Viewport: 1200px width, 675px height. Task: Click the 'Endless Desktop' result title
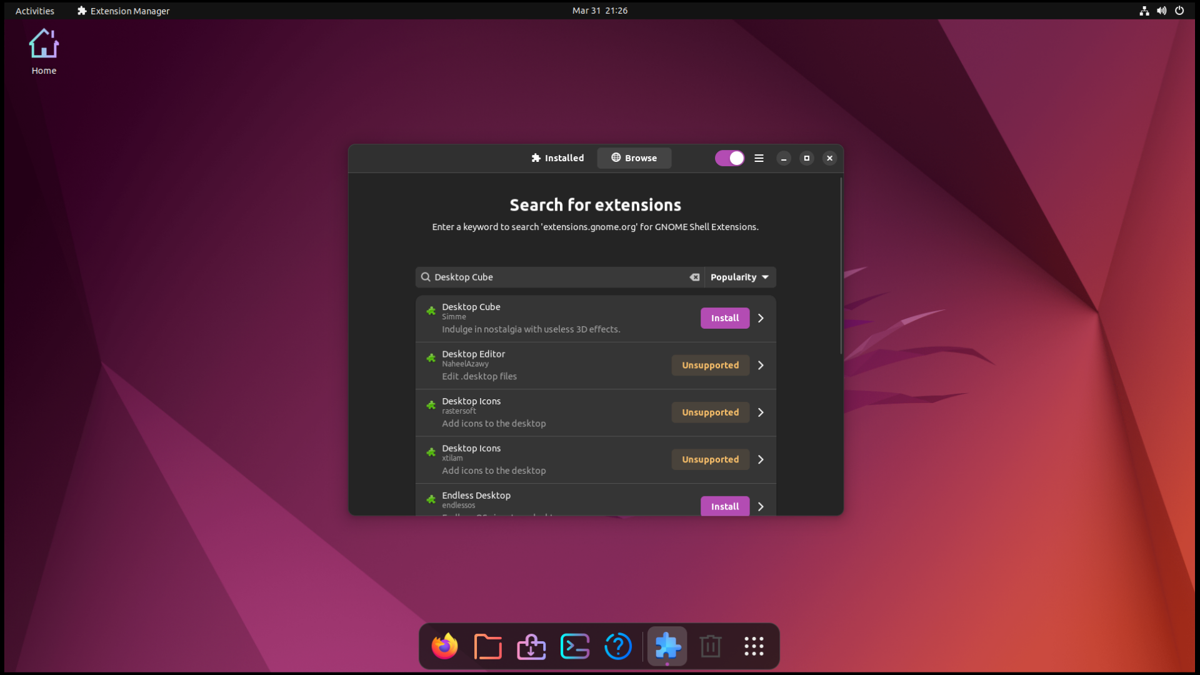coord(476,496)
